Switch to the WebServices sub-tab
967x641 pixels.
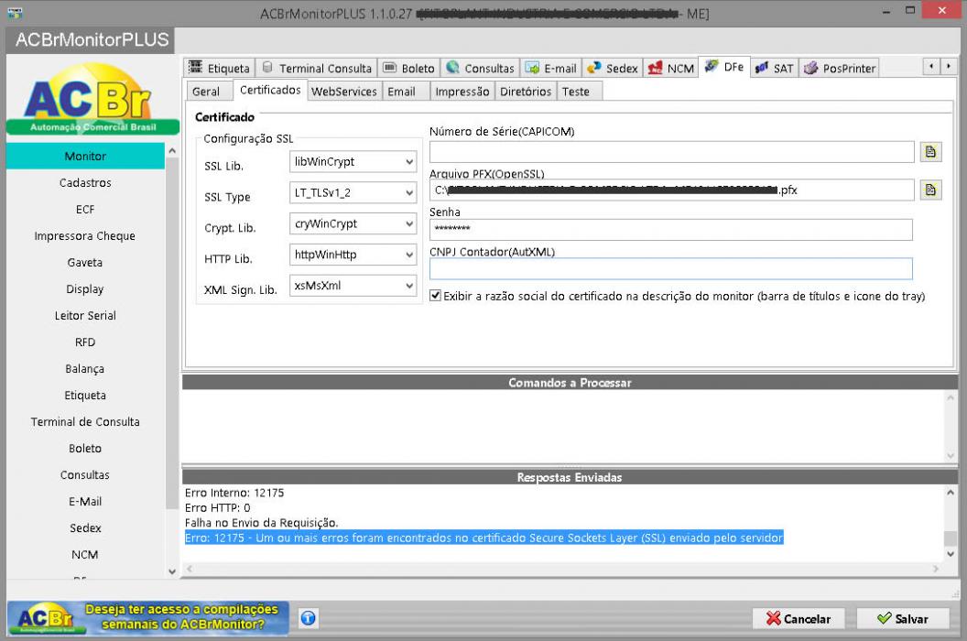click(x=343, y=92)
